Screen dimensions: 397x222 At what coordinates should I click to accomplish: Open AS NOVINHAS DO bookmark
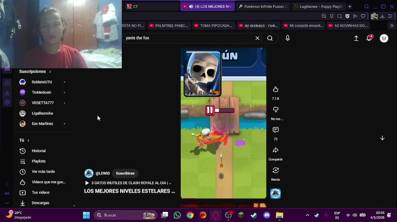[x=348, y=26]
